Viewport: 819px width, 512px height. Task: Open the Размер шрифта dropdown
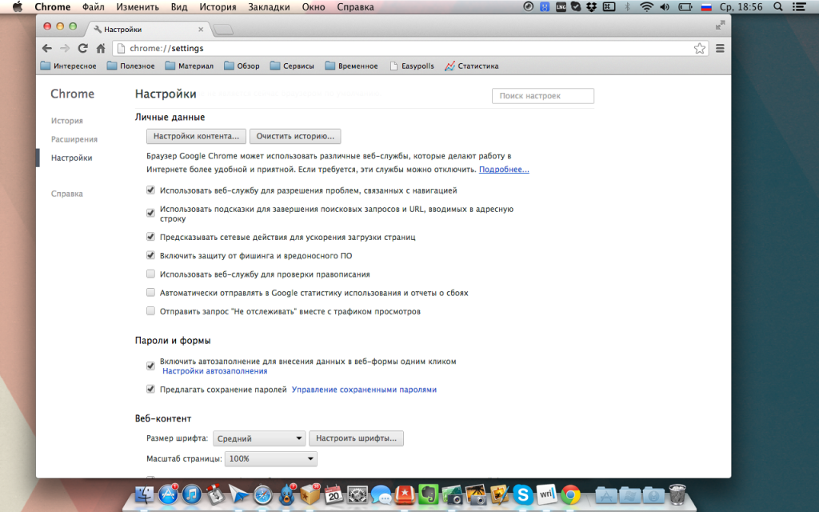(258, 438)
